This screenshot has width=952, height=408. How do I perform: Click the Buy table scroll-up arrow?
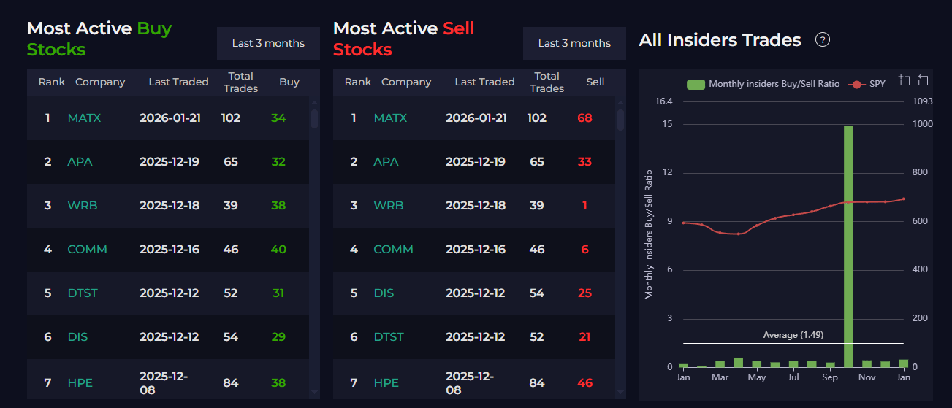click(314, 104)
